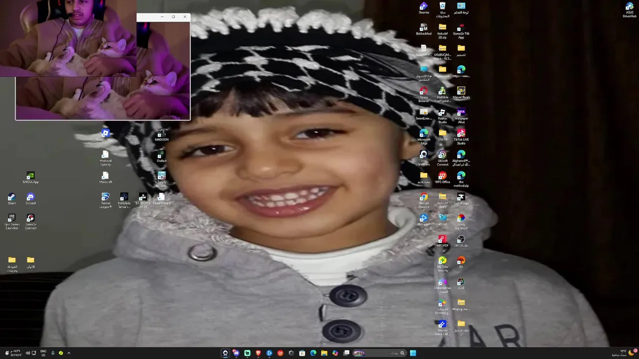Launch Rocket League from the desktop

pos(105,200)
